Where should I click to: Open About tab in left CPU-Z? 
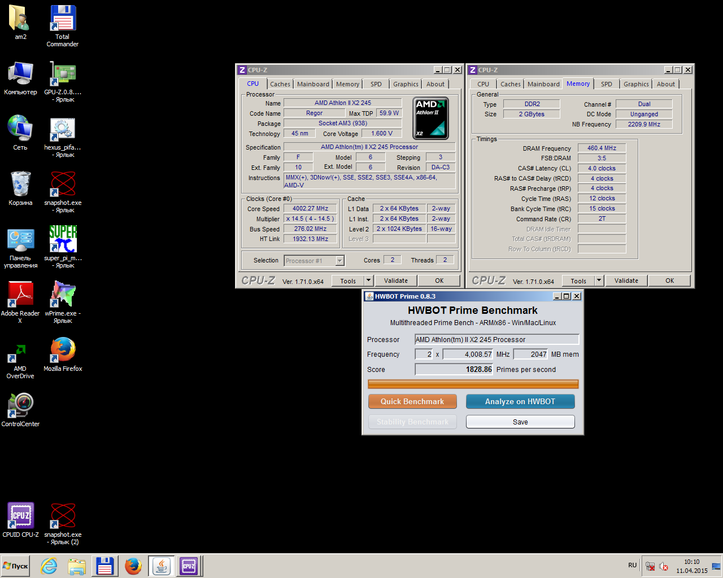tap(435, 84)
